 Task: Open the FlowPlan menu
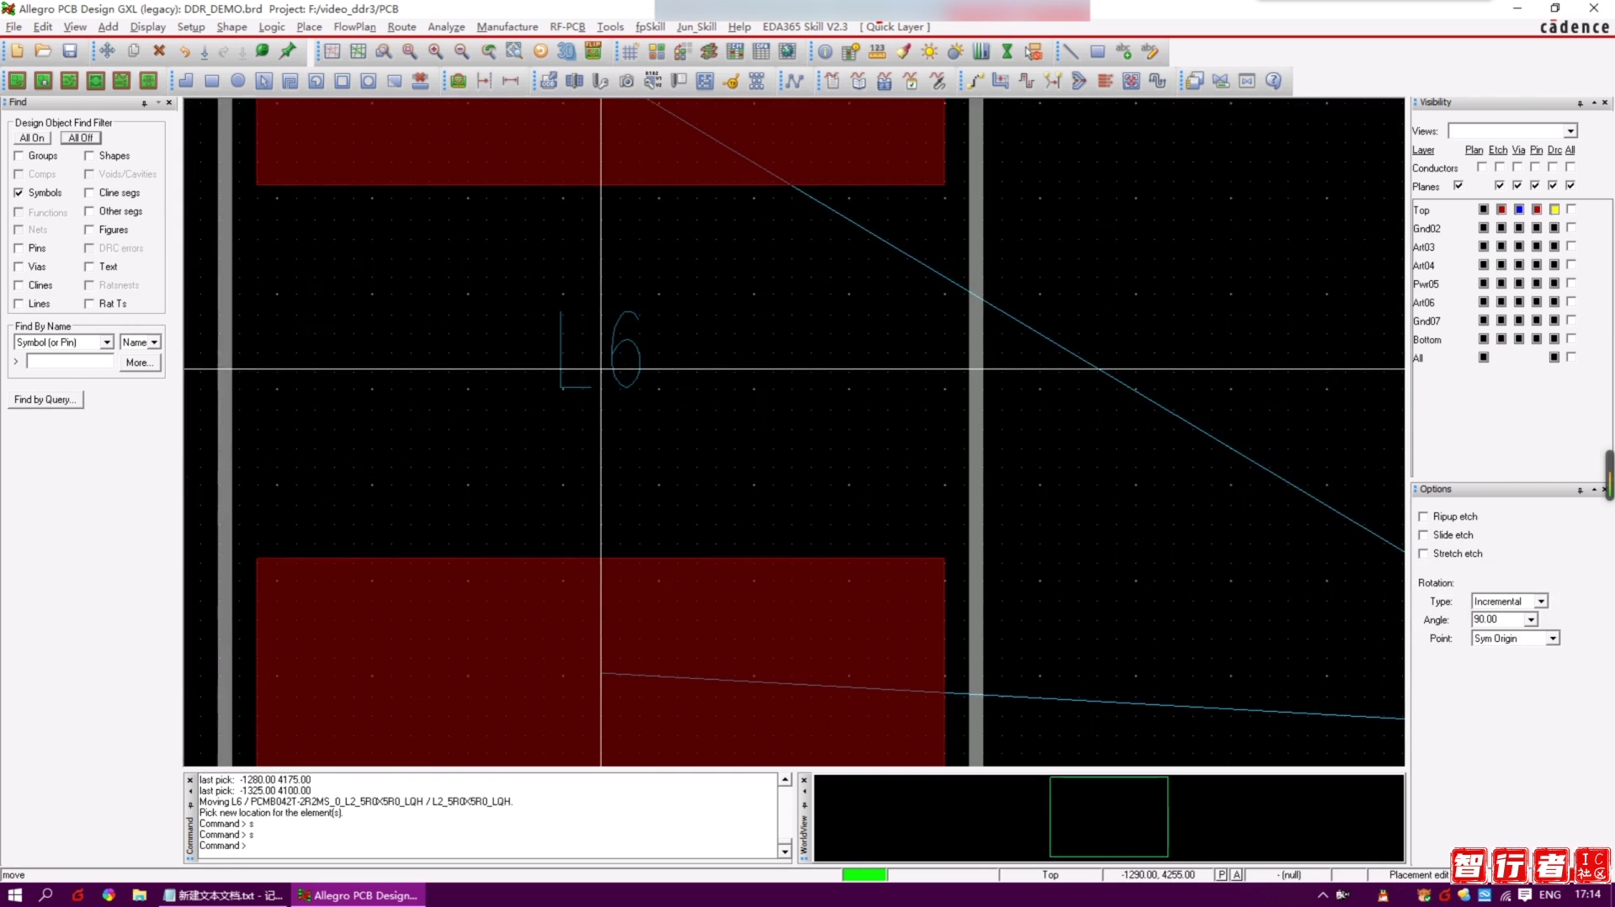click(354, 27)
